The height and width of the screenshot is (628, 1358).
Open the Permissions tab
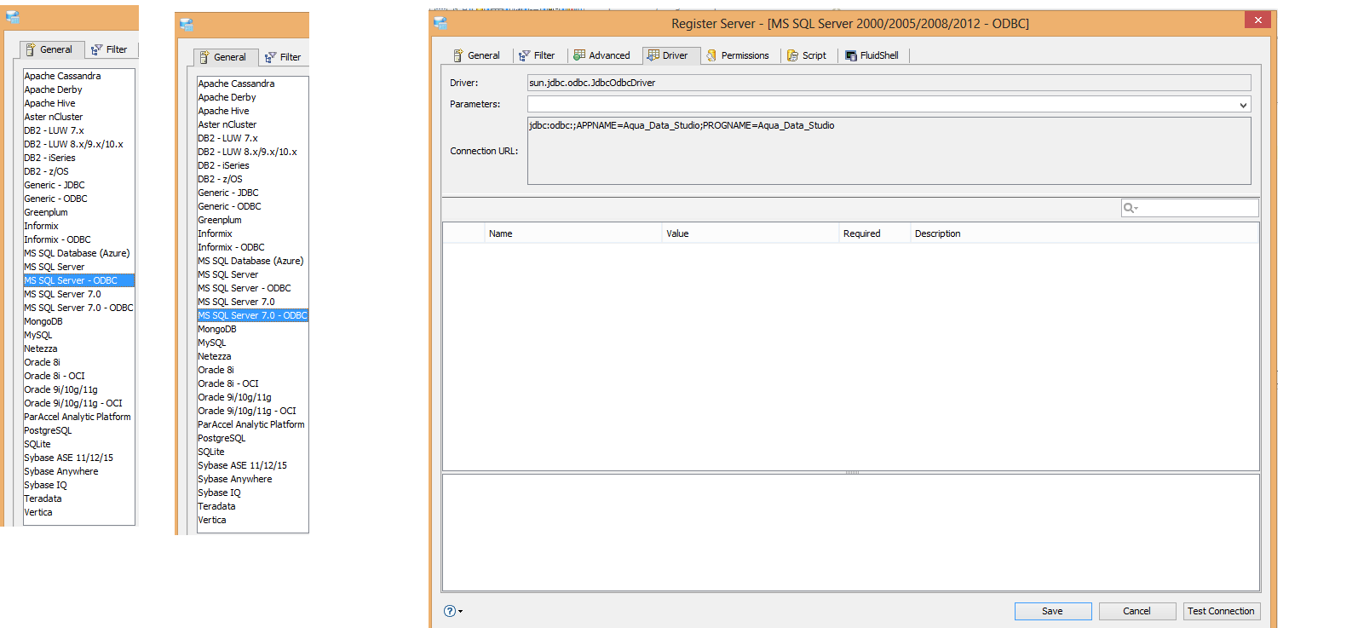(x=737, y=55)
